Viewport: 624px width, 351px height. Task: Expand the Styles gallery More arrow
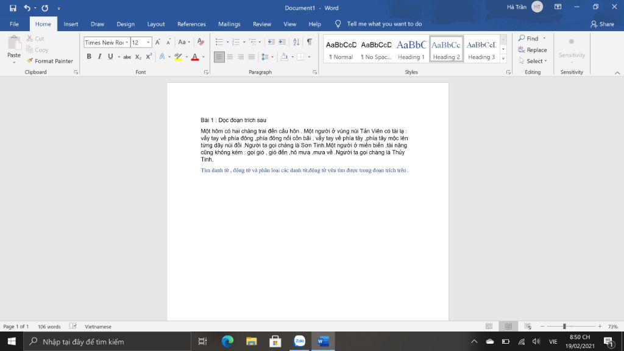click(x=503, y=58)
